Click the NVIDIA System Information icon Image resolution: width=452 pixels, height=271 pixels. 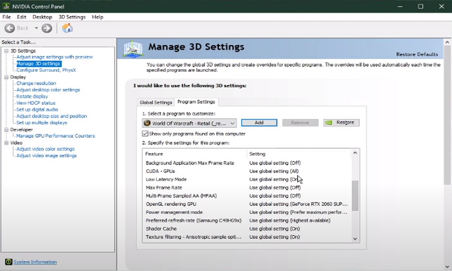[9, 262]
